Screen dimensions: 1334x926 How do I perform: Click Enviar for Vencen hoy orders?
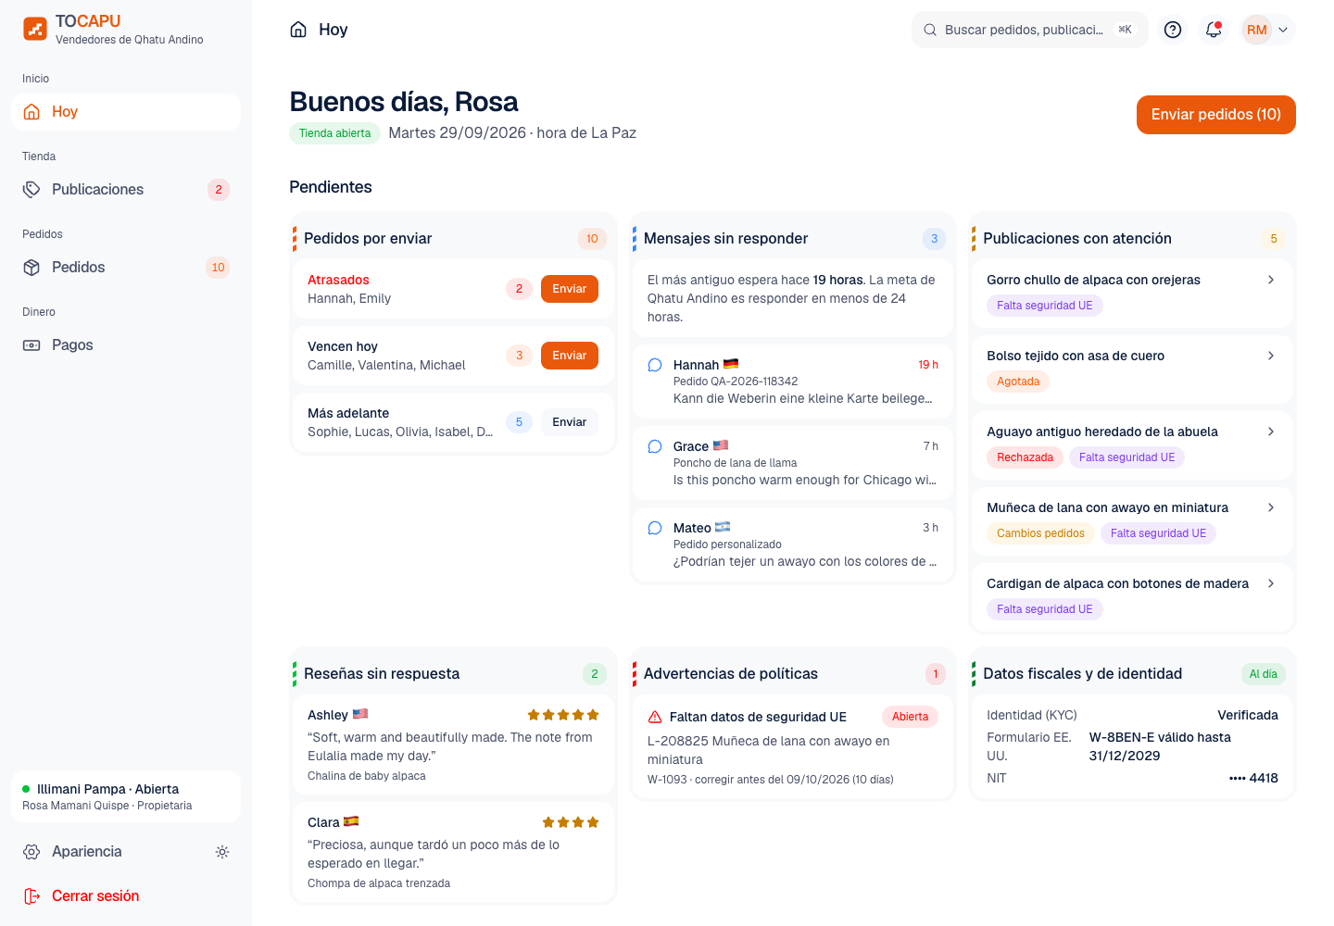pyautogui.click(x=570, y=356)
